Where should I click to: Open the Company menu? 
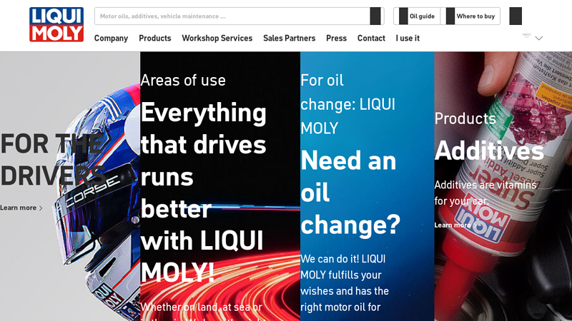tap(111, 39)
